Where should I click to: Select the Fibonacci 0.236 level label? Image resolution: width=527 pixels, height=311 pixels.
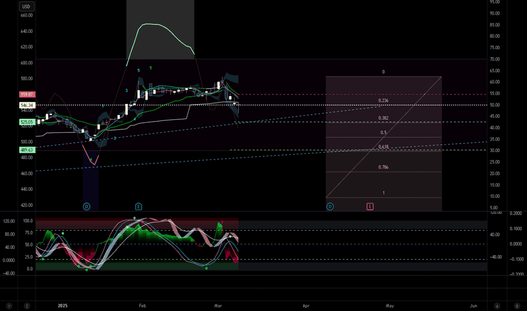(x=383, y=101)
